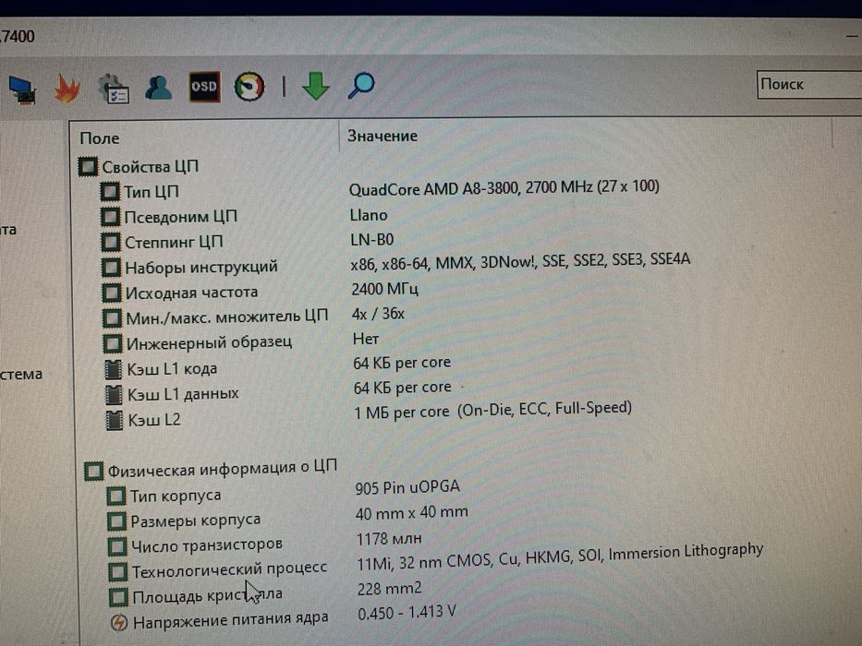Screen dimensions: 862x646
Task: Click the value 0.450 - 1.413 V
Action: pos(407,612)
